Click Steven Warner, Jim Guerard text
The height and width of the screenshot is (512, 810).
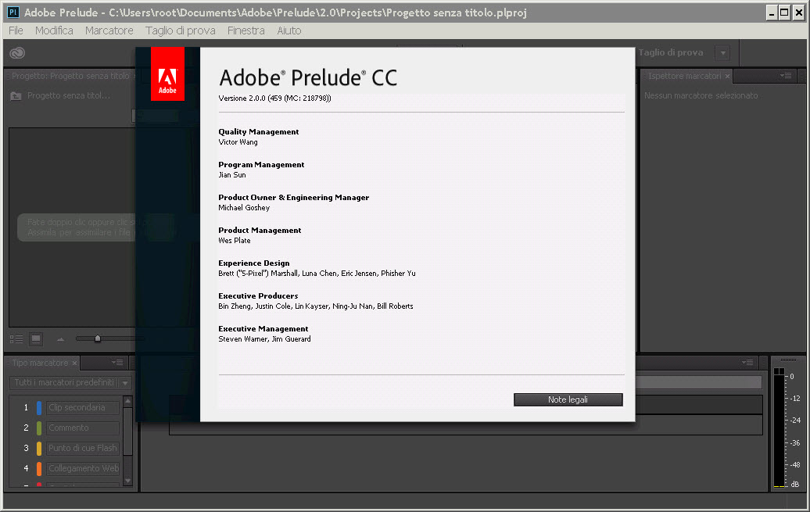coord(264,339)
